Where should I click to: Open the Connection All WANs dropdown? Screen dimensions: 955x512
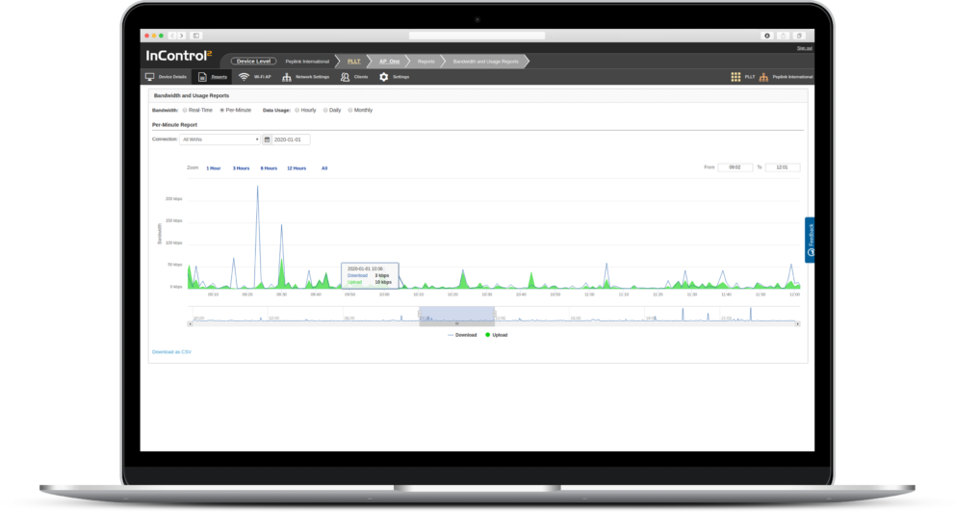[x=219, y=140]
